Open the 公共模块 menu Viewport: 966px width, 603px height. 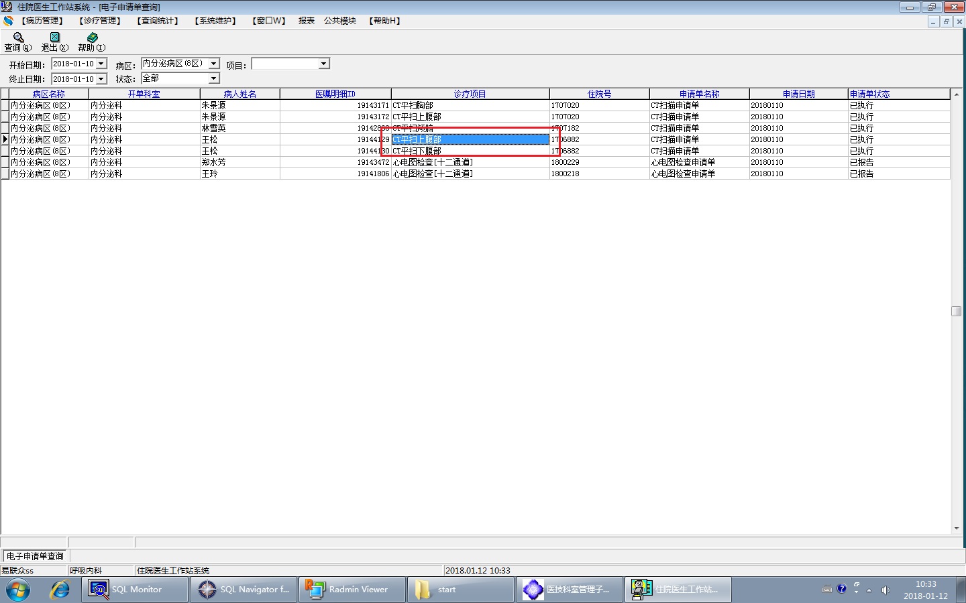[340, 21]
